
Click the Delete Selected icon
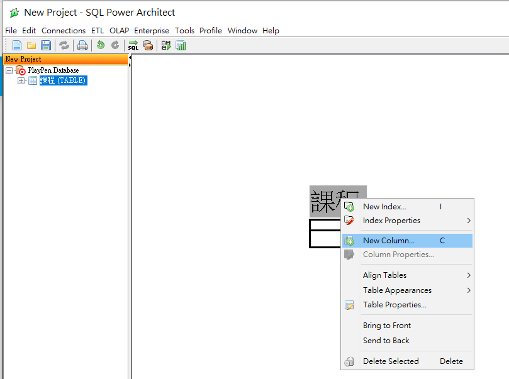tap(349, 361)
